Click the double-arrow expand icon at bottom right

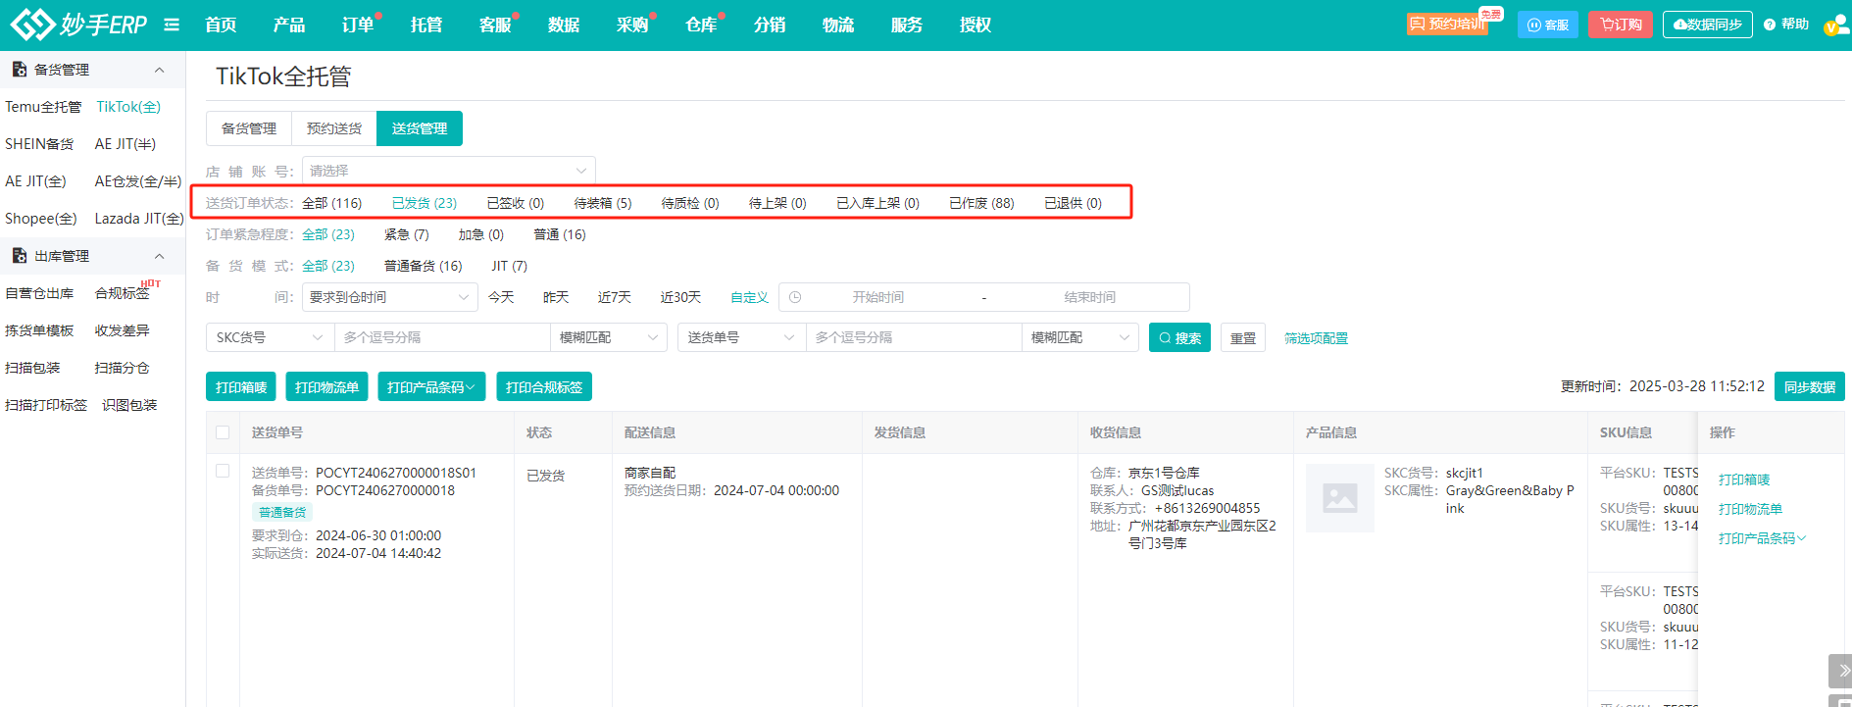click(1842, 671)
